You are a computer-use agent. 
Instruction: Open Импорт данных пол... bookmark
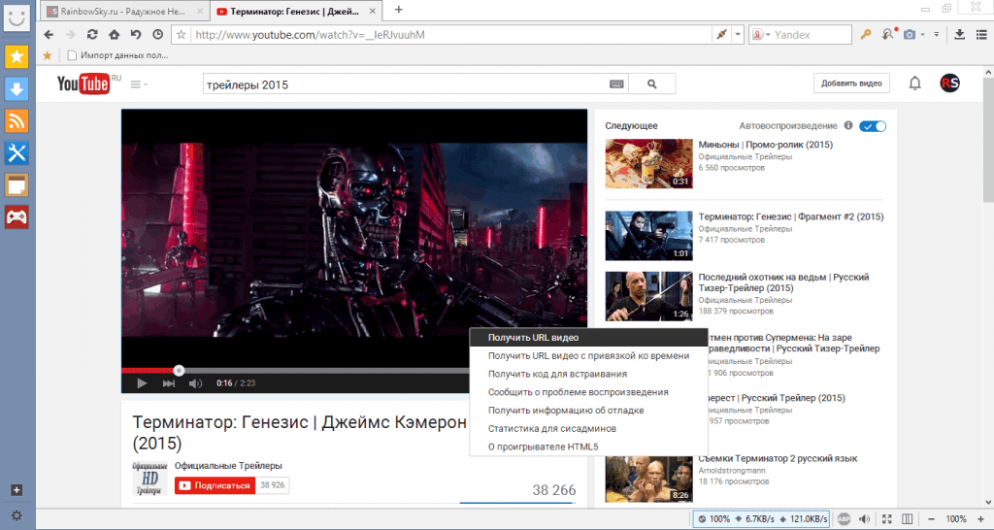point(117,55)
